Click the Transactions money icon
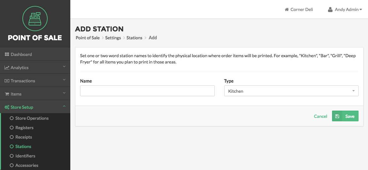 pyautogui.click(x=7, y=81)
